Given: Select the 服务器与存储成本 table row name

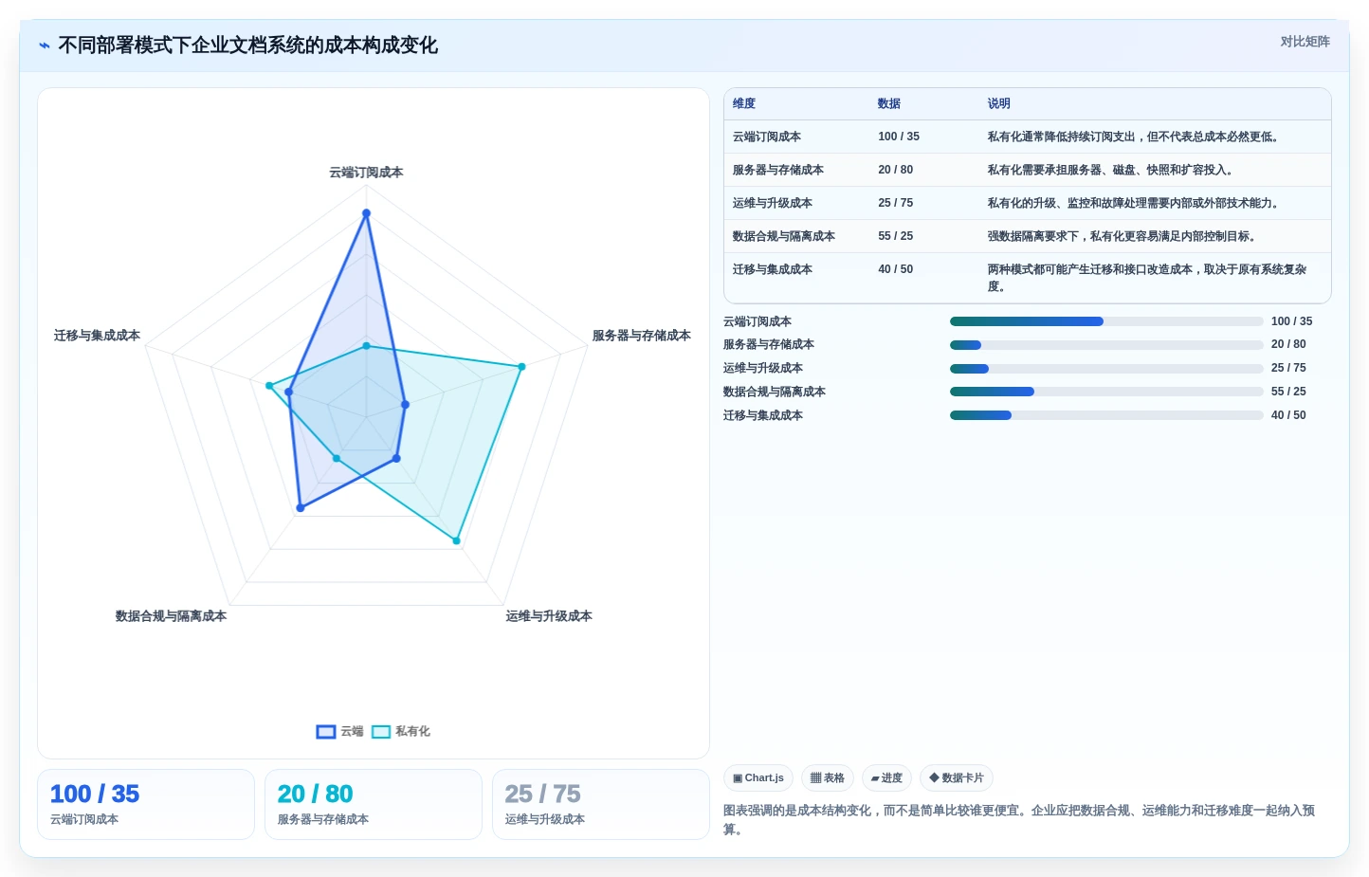Looking at the screenshot, I should click(778, 170).
